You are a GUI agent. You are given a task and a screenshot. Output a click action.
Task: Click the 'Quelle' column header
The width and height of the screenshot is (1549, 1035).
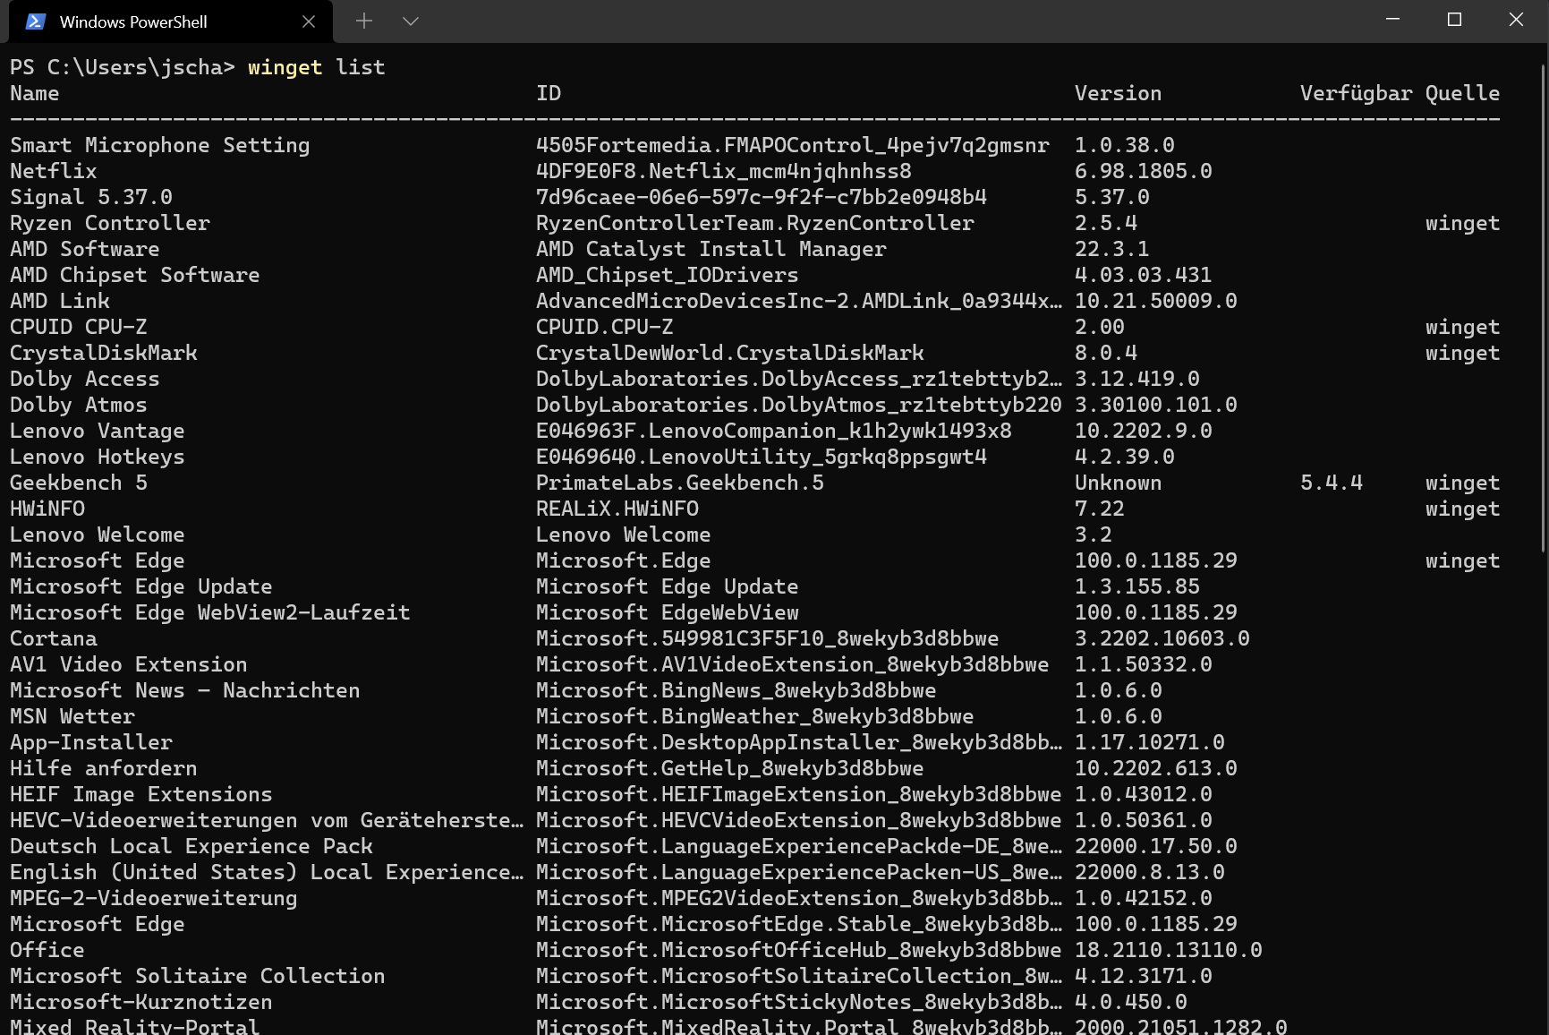(1462, 93)
